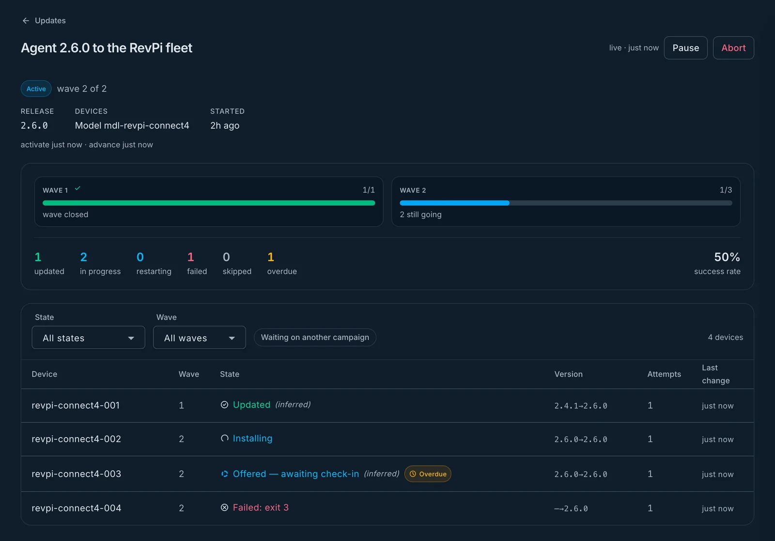The height and width of the screenshot is (541, 775).
Task: Click the 4 devices count
Action: click(725, 337)
